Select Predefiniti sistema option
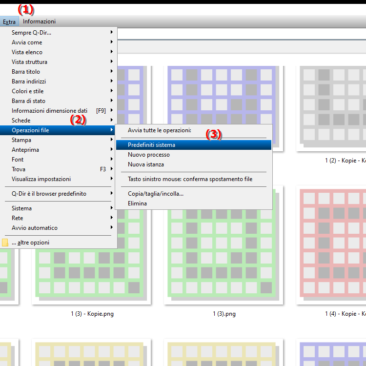 [x=151, y=145]
